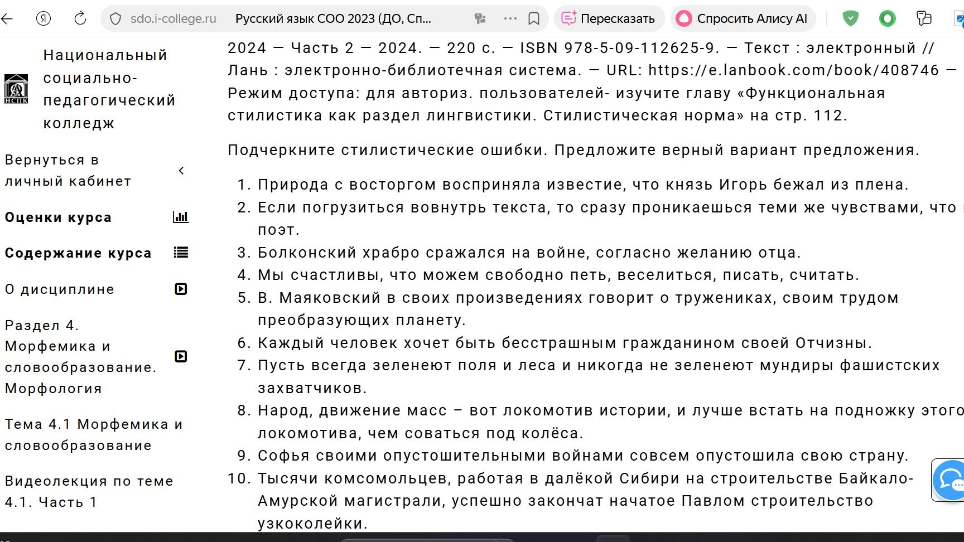The image size is (964, 542).
Task: Click sentence 'Софья своими опустошительными войнами'
Action: pos(583,456)
